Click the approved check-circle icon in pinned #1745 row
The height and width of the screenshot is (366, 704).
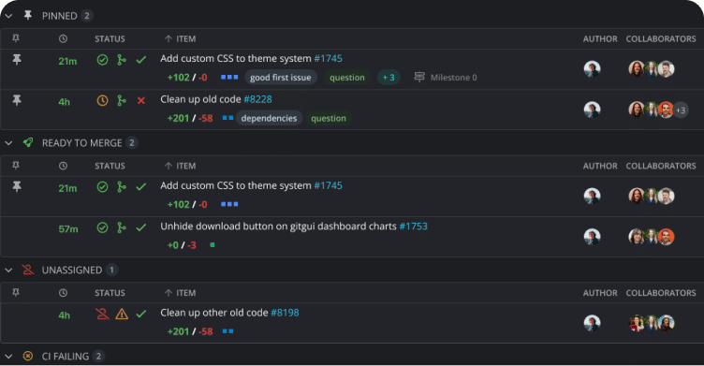pyautogui.click(x=102, y=60)
